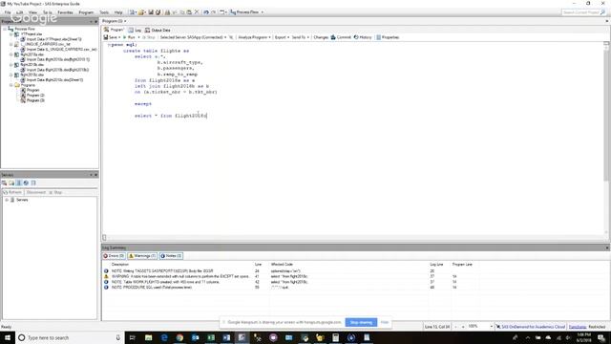Open the Windows Start menu

[x=7, y=337]
